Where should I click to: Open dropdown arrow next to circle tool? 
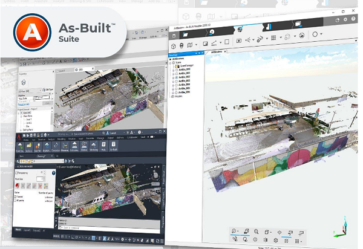click(321, 34)
